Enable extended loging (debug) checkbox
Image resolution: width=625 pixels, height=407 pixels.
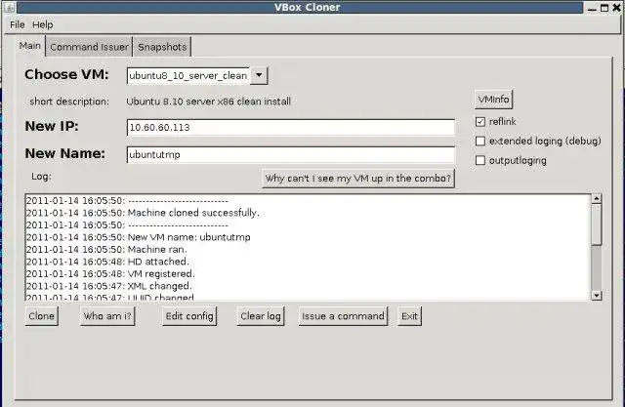coord(480,141)
